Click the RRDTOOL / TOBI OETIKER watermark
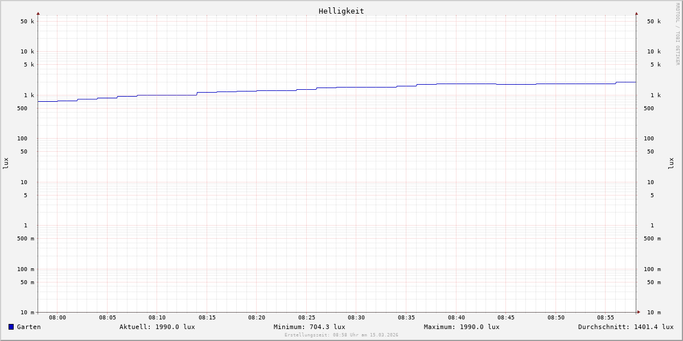Screen dimensions: 683x341 (x=677, y=34)
